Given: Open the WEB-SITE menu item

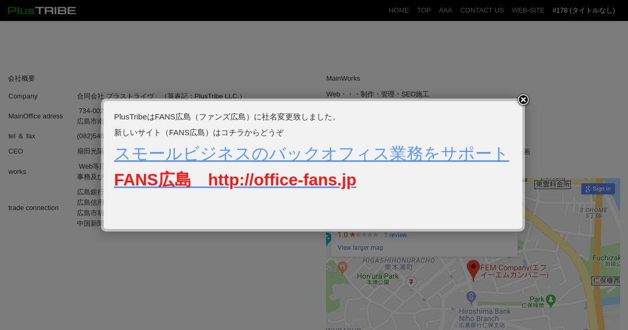Looking at the screenshot, I should coord(528,10).
